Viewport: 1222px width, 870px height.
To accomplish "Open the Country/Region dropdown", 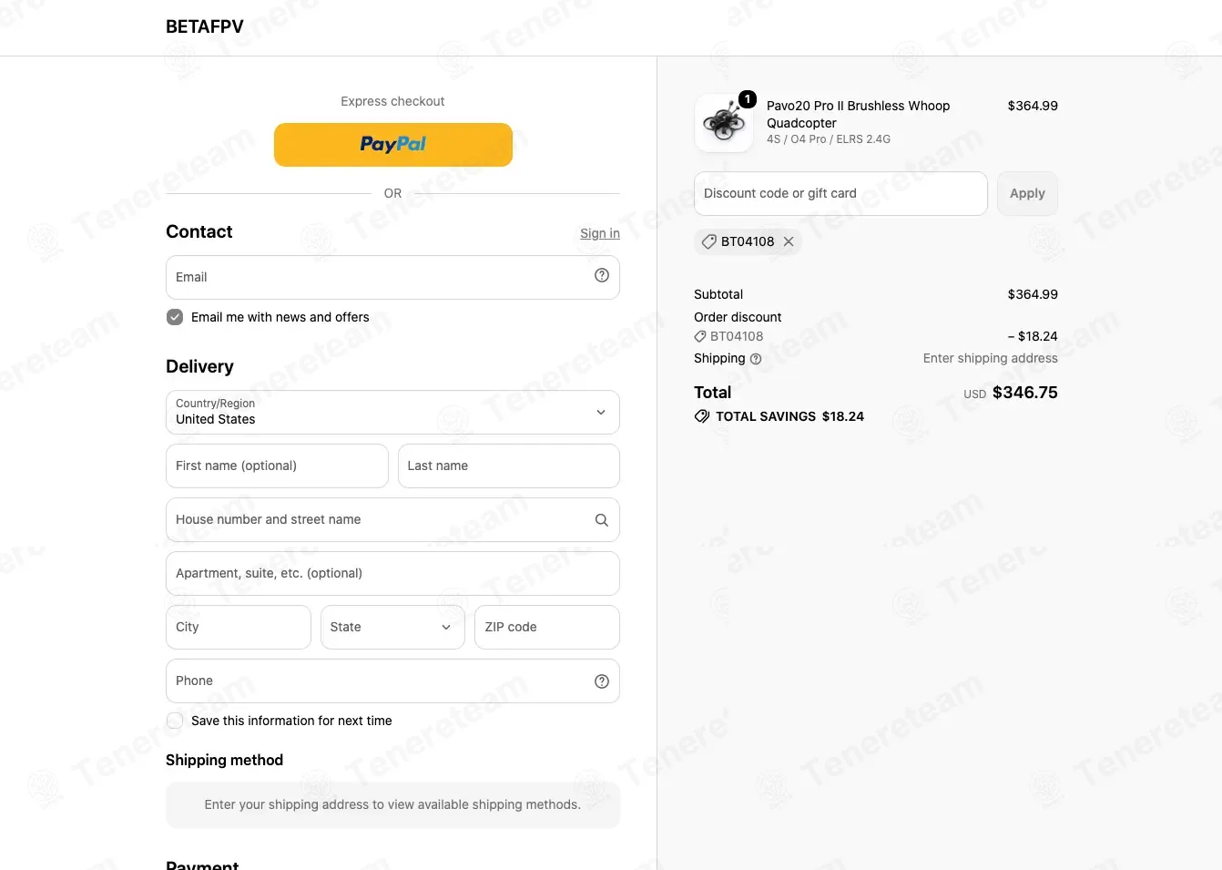I will pyautogui.click(x=392, y=413).
